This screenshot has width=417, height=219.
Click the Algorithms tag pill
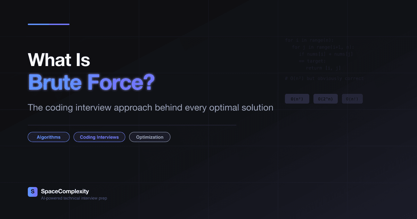tap(49, 137)
